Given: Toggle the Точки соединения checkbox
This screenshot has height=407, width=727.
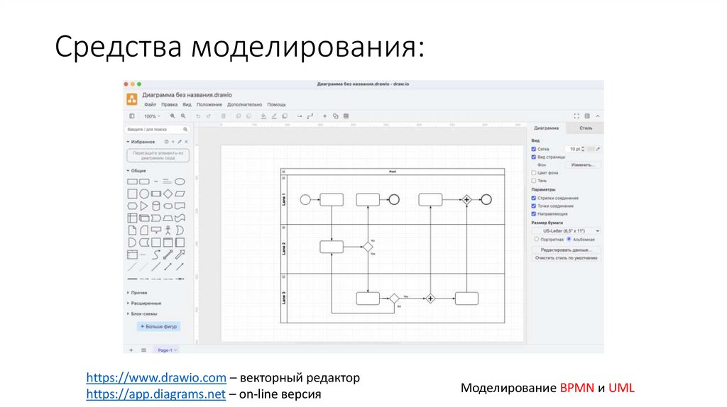Looking at the screenshot, I should point(534,206).
